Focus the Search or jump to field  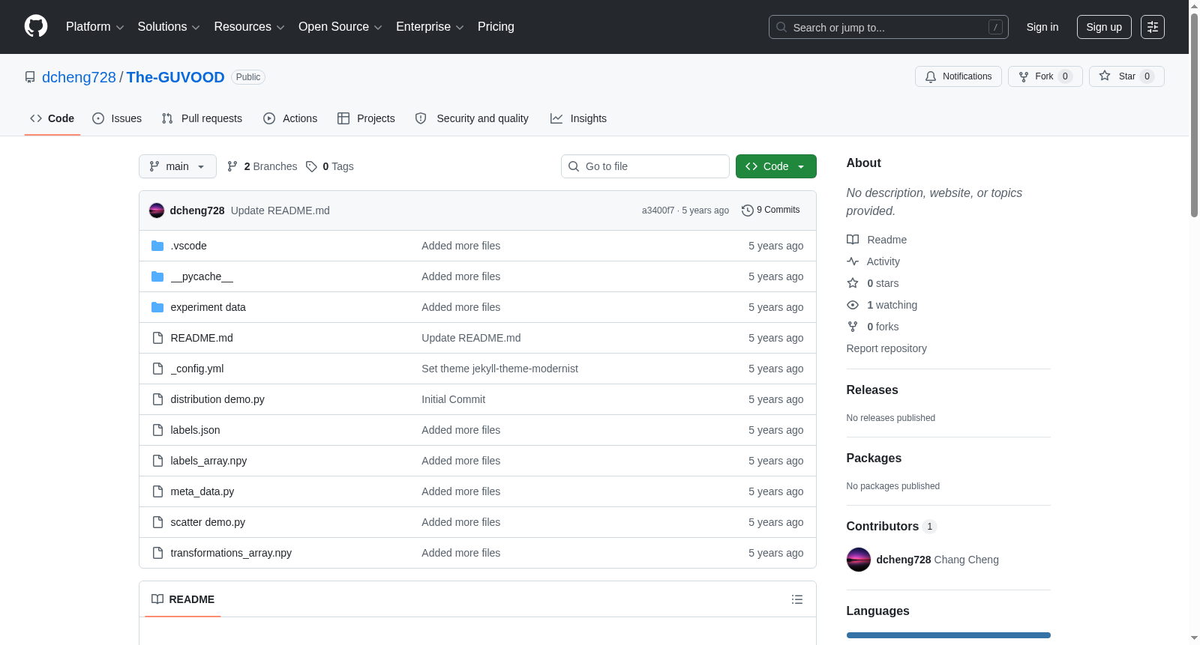click(889, 27)
